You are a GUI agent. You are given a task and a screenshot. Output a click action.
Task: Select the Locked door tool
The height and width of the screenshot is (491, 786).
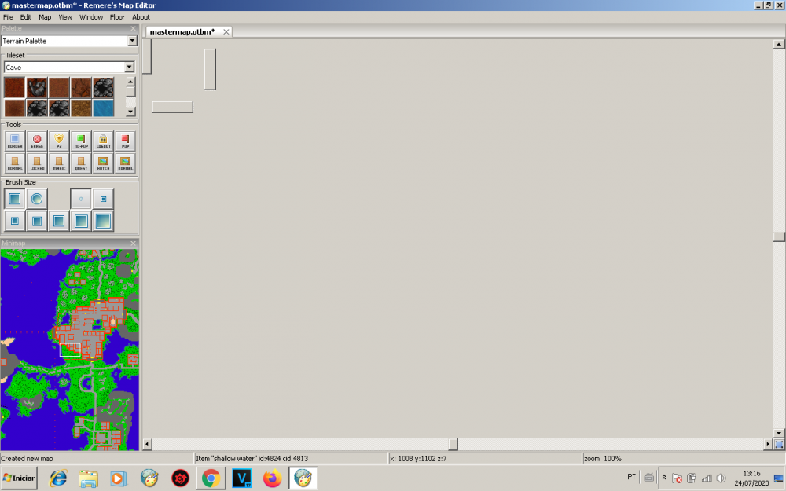point(37,163)
